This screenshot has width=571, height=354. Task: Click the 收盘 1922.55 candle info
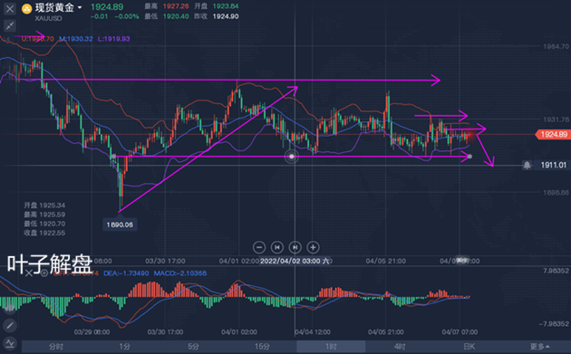pos(44,233)
